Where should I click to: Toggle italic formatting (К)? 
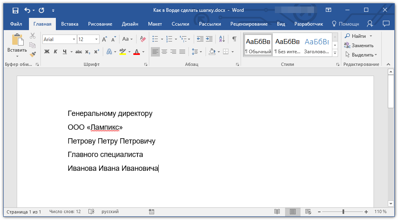55,52
